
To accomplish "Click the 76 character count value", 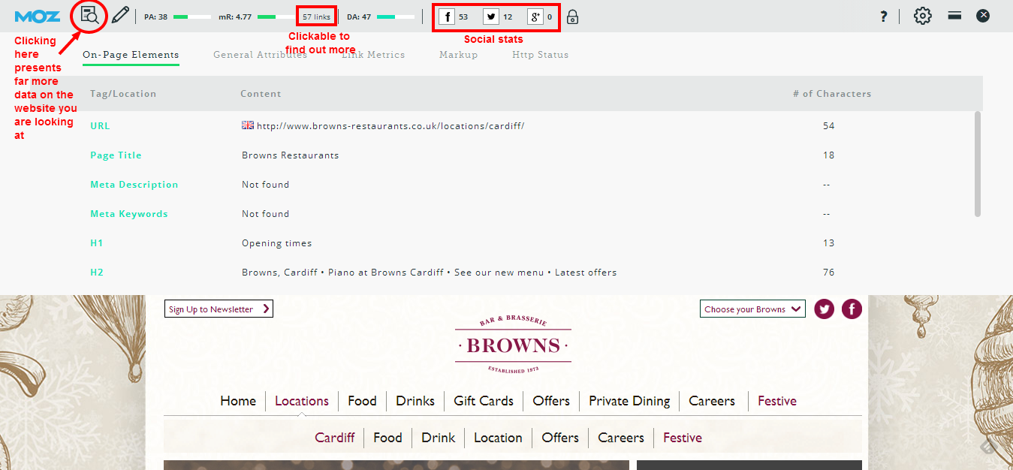I will 829,273.
